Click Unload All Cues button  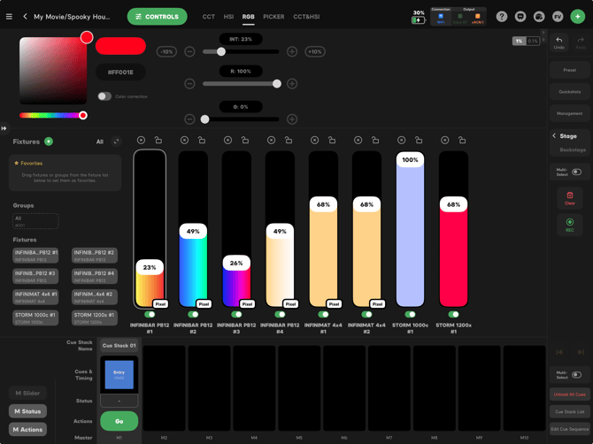point(570,394)
